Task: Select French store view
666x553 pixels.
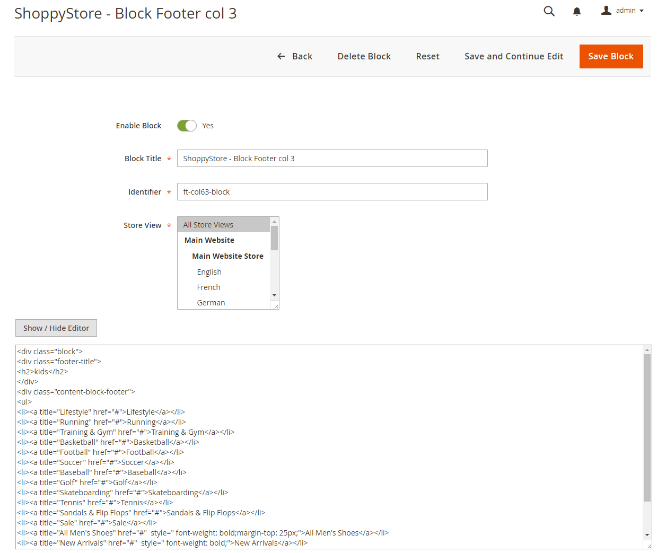Action: pyautogui.click(x=224, y=287)
